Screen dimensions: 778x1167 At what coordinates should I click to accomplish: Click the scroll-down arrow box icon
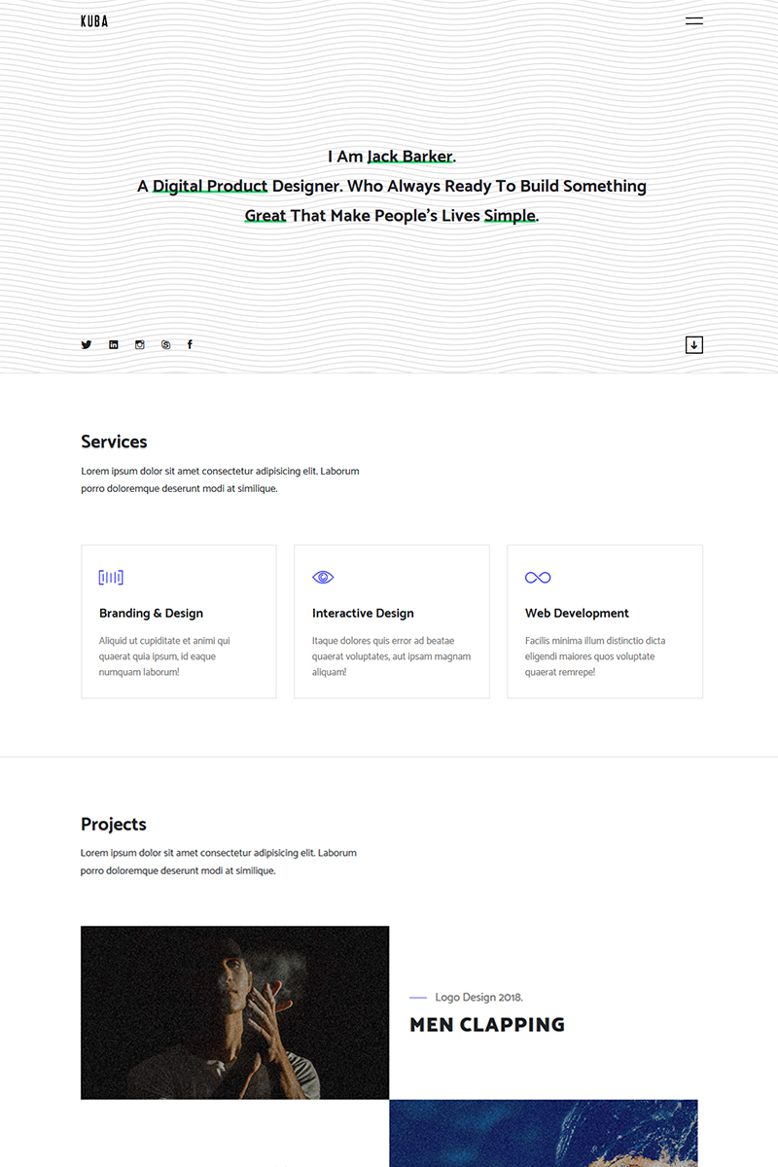click(693, 344)
